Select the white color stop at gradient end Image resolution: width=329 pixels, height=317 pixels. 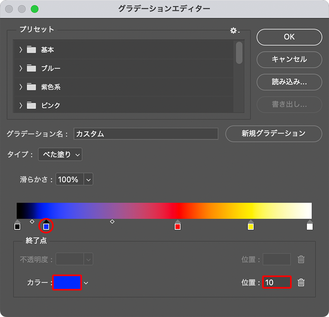click(x=310, y=226)
